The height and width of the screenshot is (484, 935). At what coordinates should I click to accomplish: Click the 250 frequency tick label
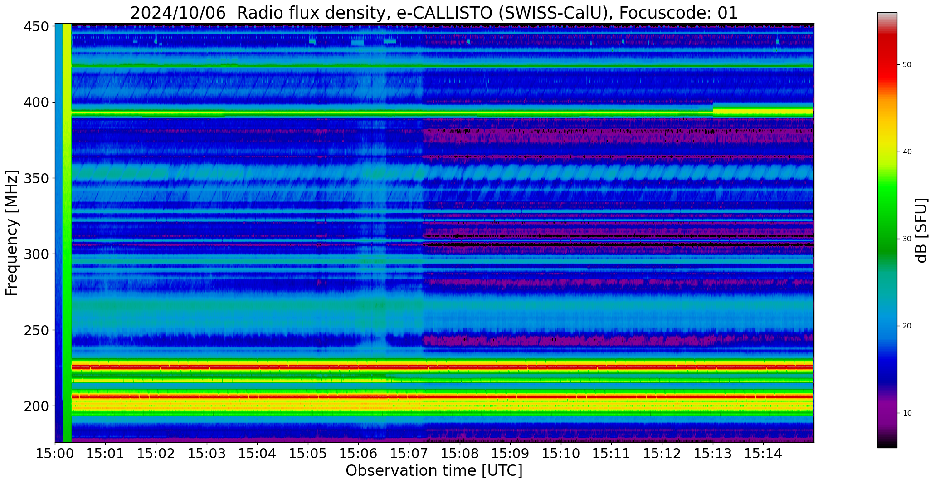pyautogui.click(x=36, y=330)
